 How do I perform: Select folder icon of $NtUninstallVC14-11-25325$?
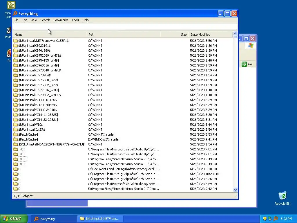[16, 114]
